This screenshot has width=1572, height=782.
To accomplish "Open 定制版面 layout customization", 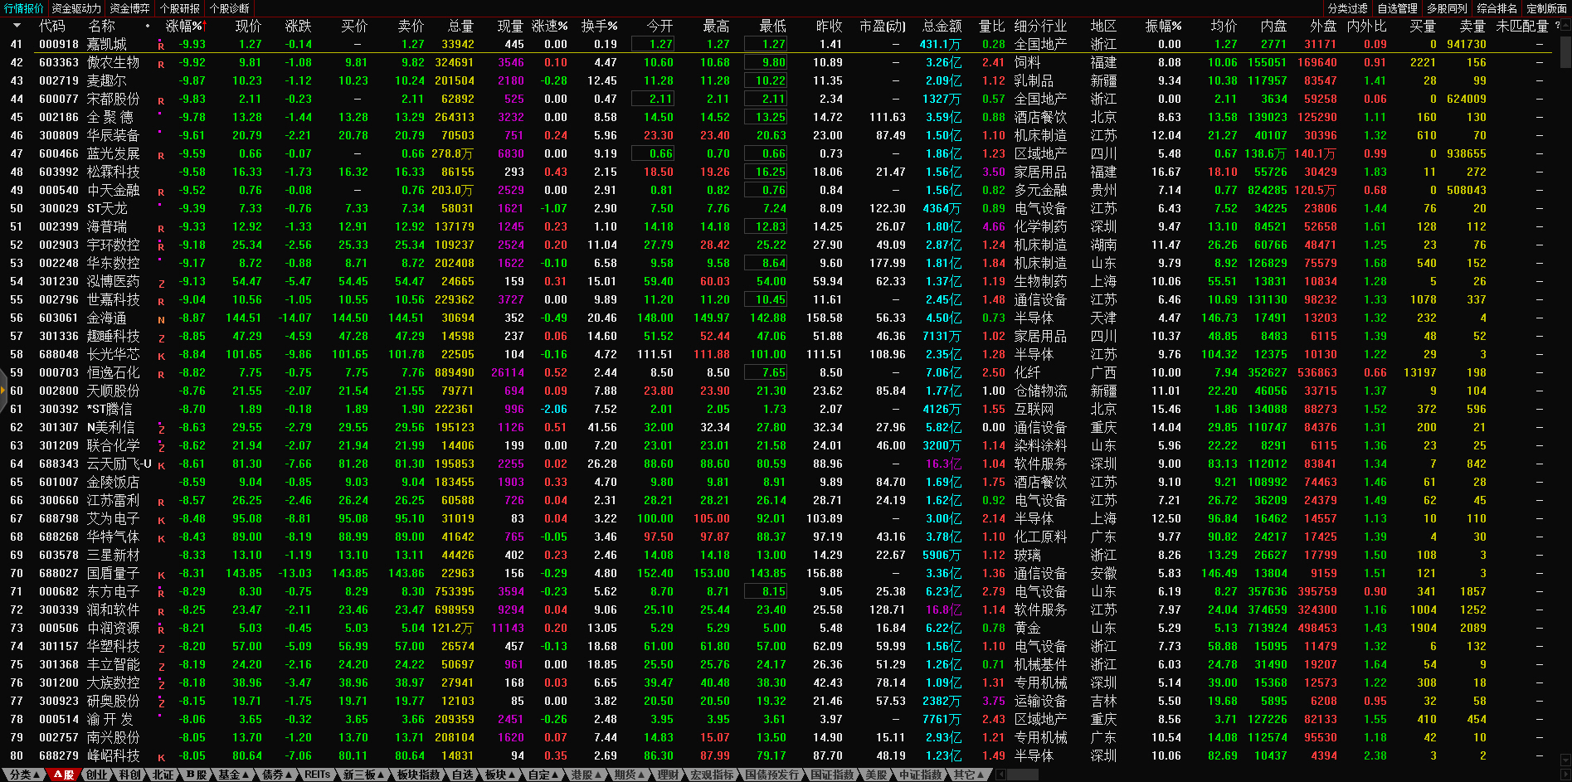I will [1546, 8].
